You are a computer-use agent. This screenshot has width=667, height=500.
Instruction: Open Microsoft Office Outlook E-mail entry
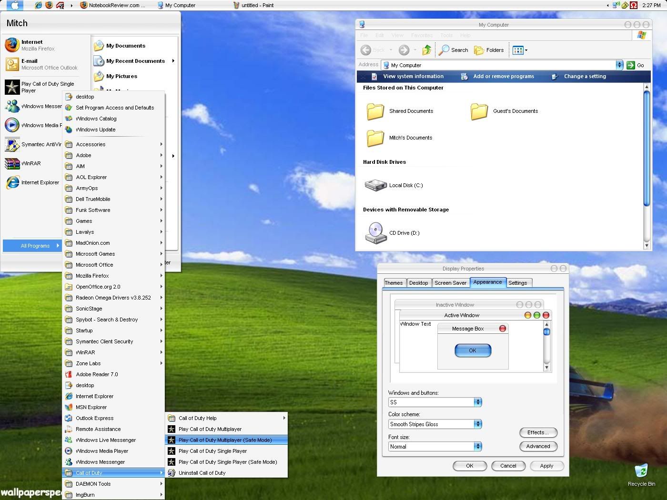[x=42, y=64]
